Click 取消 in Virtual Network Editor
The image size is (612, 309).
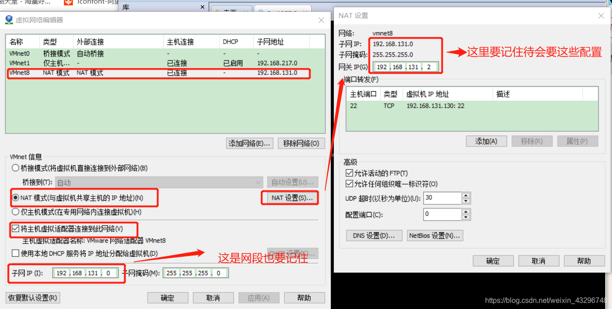click(x=213, y=298)
